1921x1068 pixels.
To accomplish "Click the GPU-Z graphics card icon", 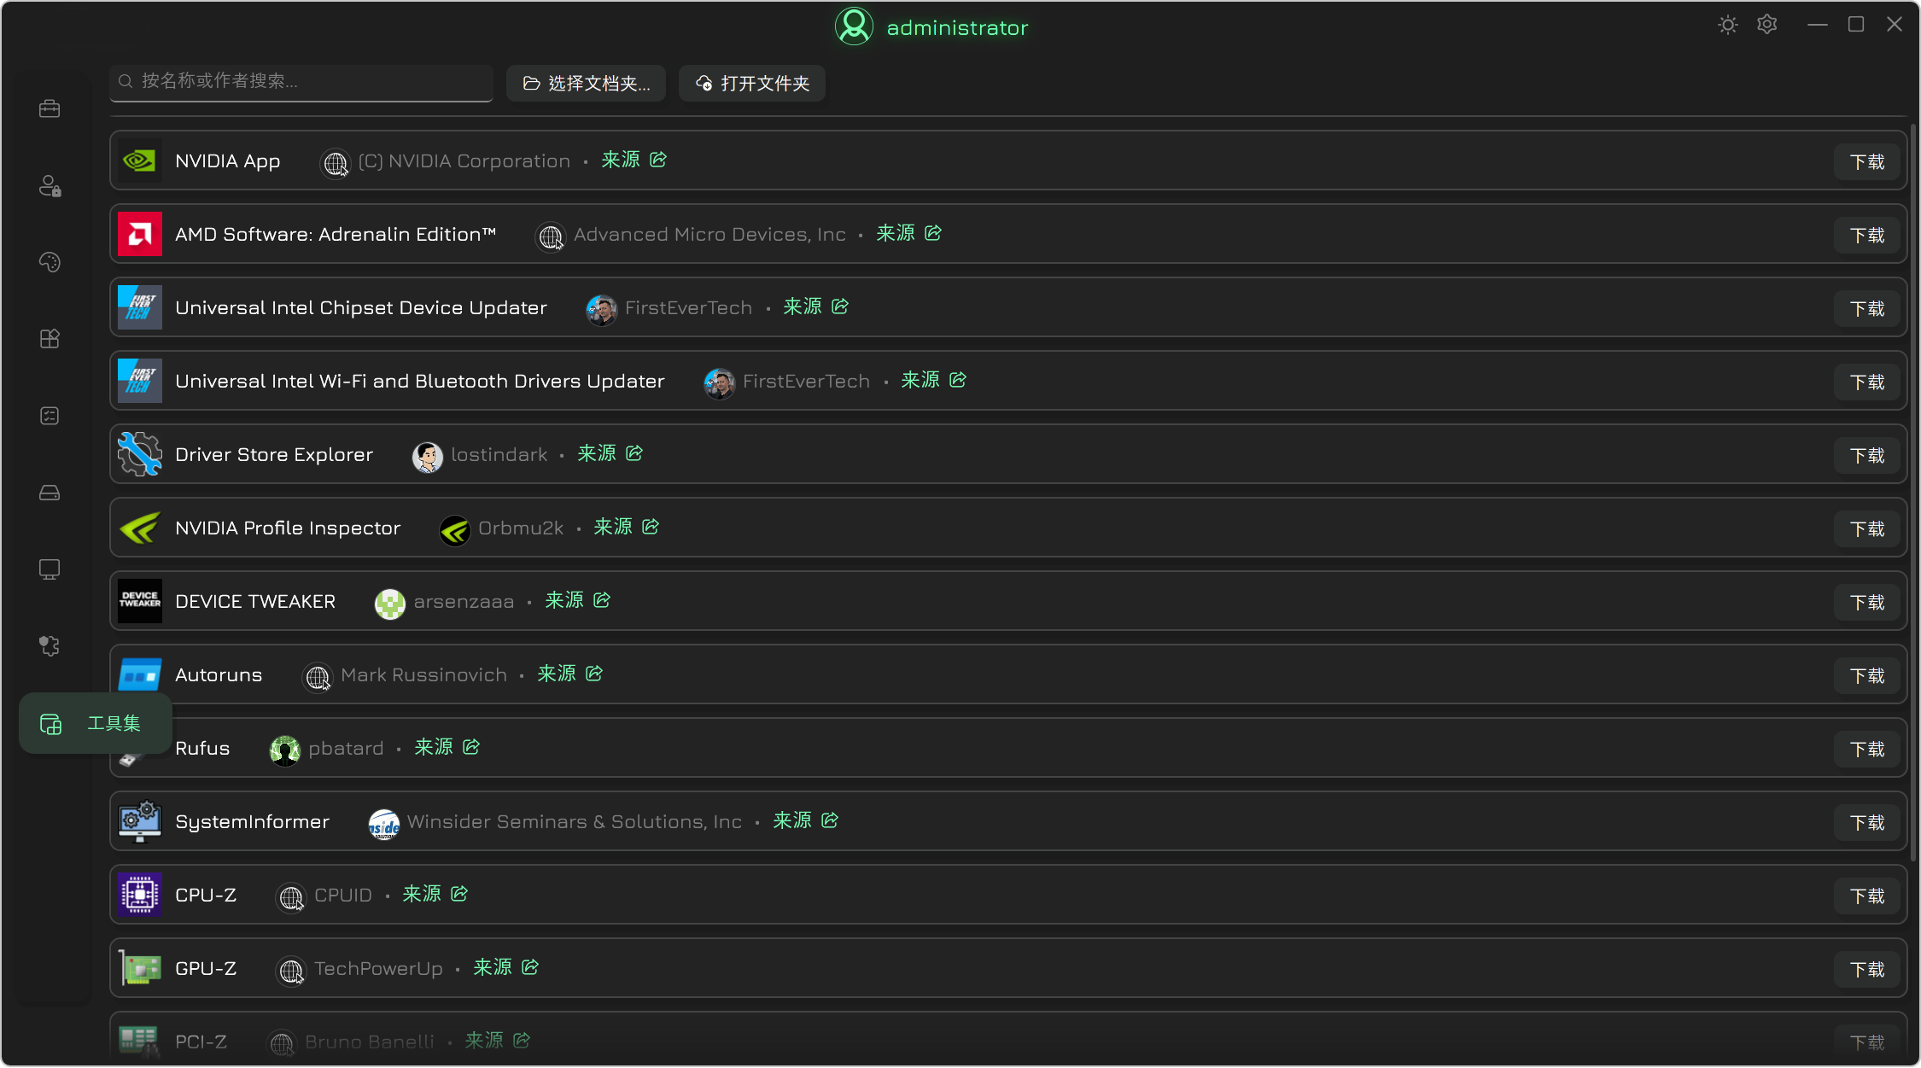I will [140, 968].
